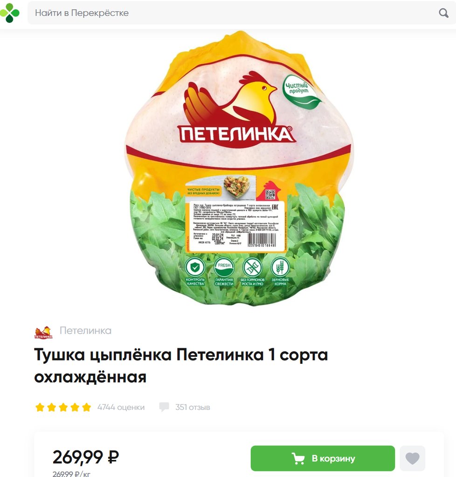This screenshot has width=456, height=477.
Task: Click the 'FRESH' freshness guarantee icon
Action: (224, 272)
